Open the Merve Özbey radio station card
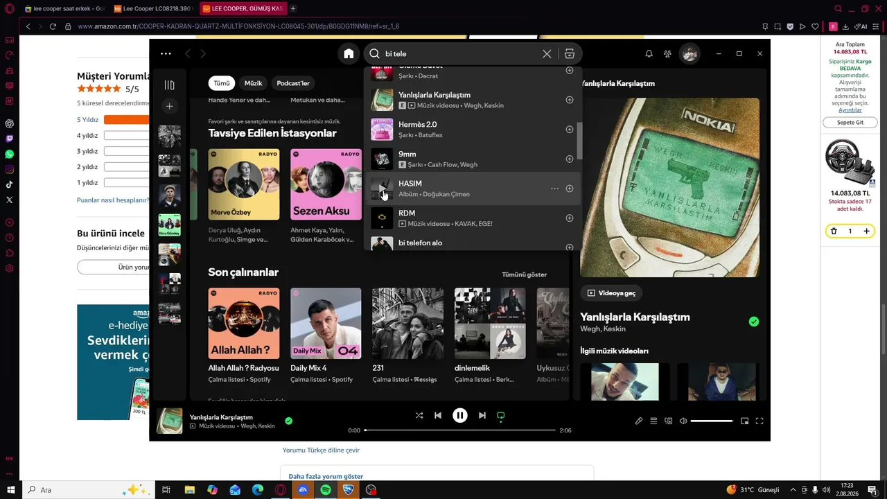The height and width of the screenshot is (499, 887). [x=244, y=196]
